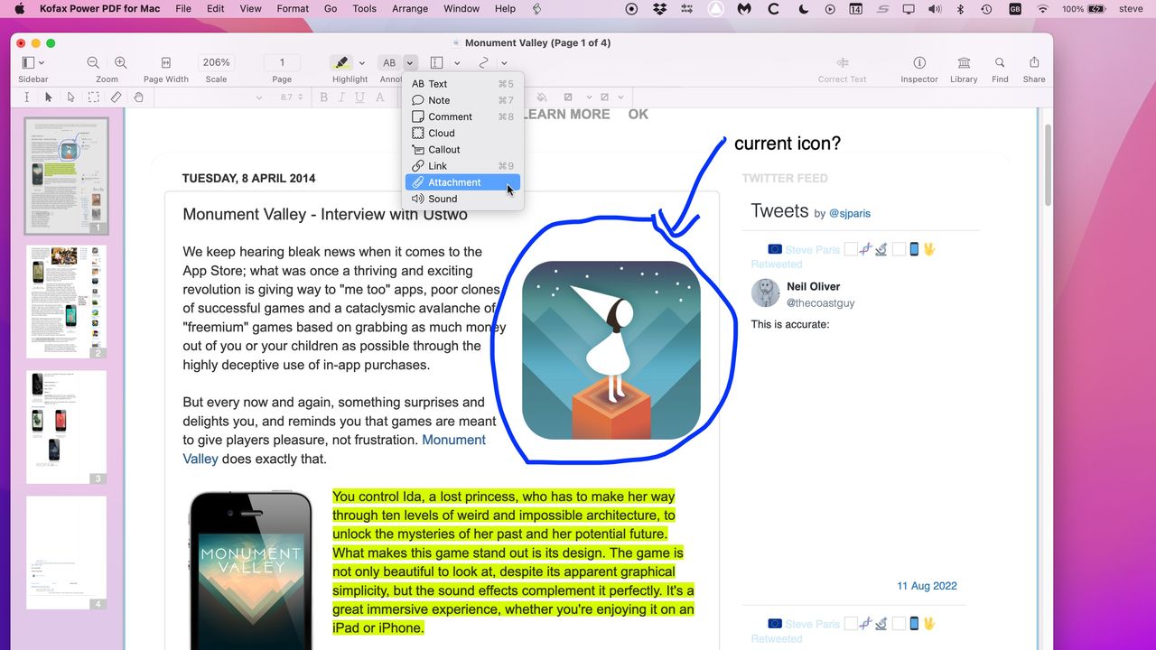Open the Wi-Fi menu bar icon
Image resolution: width=1156 pixels, height=650 pixels.
[1042, 8]
